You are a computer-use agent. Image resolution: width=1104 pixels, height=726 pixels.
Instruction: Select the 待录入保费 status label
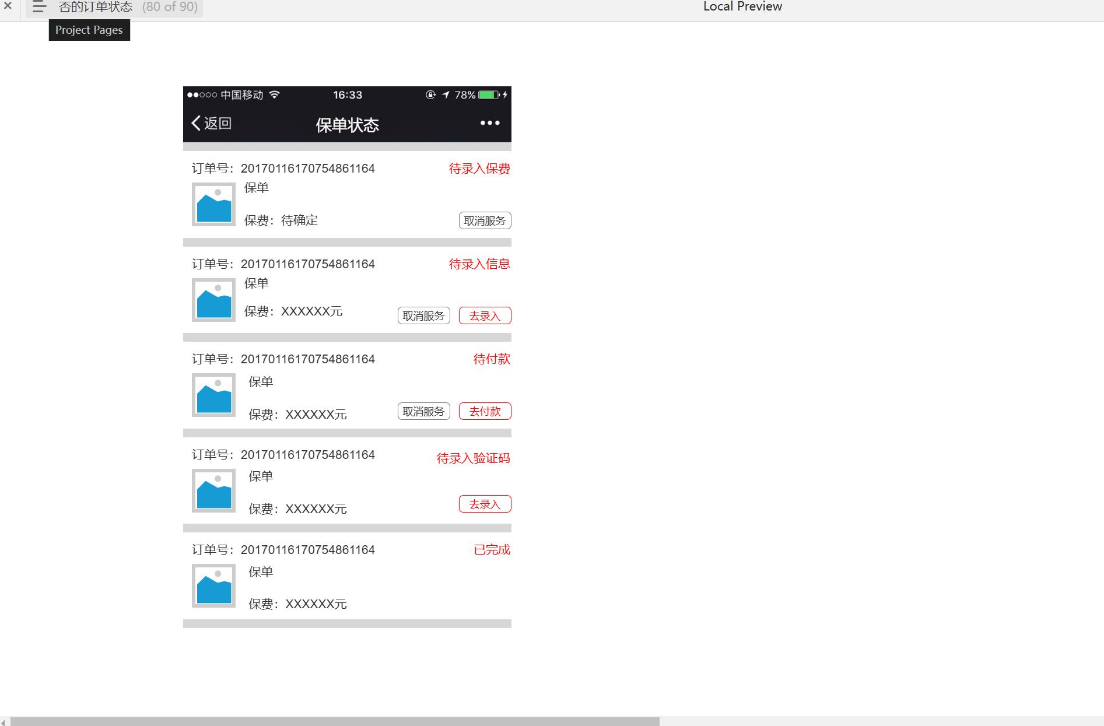[479, 169]
